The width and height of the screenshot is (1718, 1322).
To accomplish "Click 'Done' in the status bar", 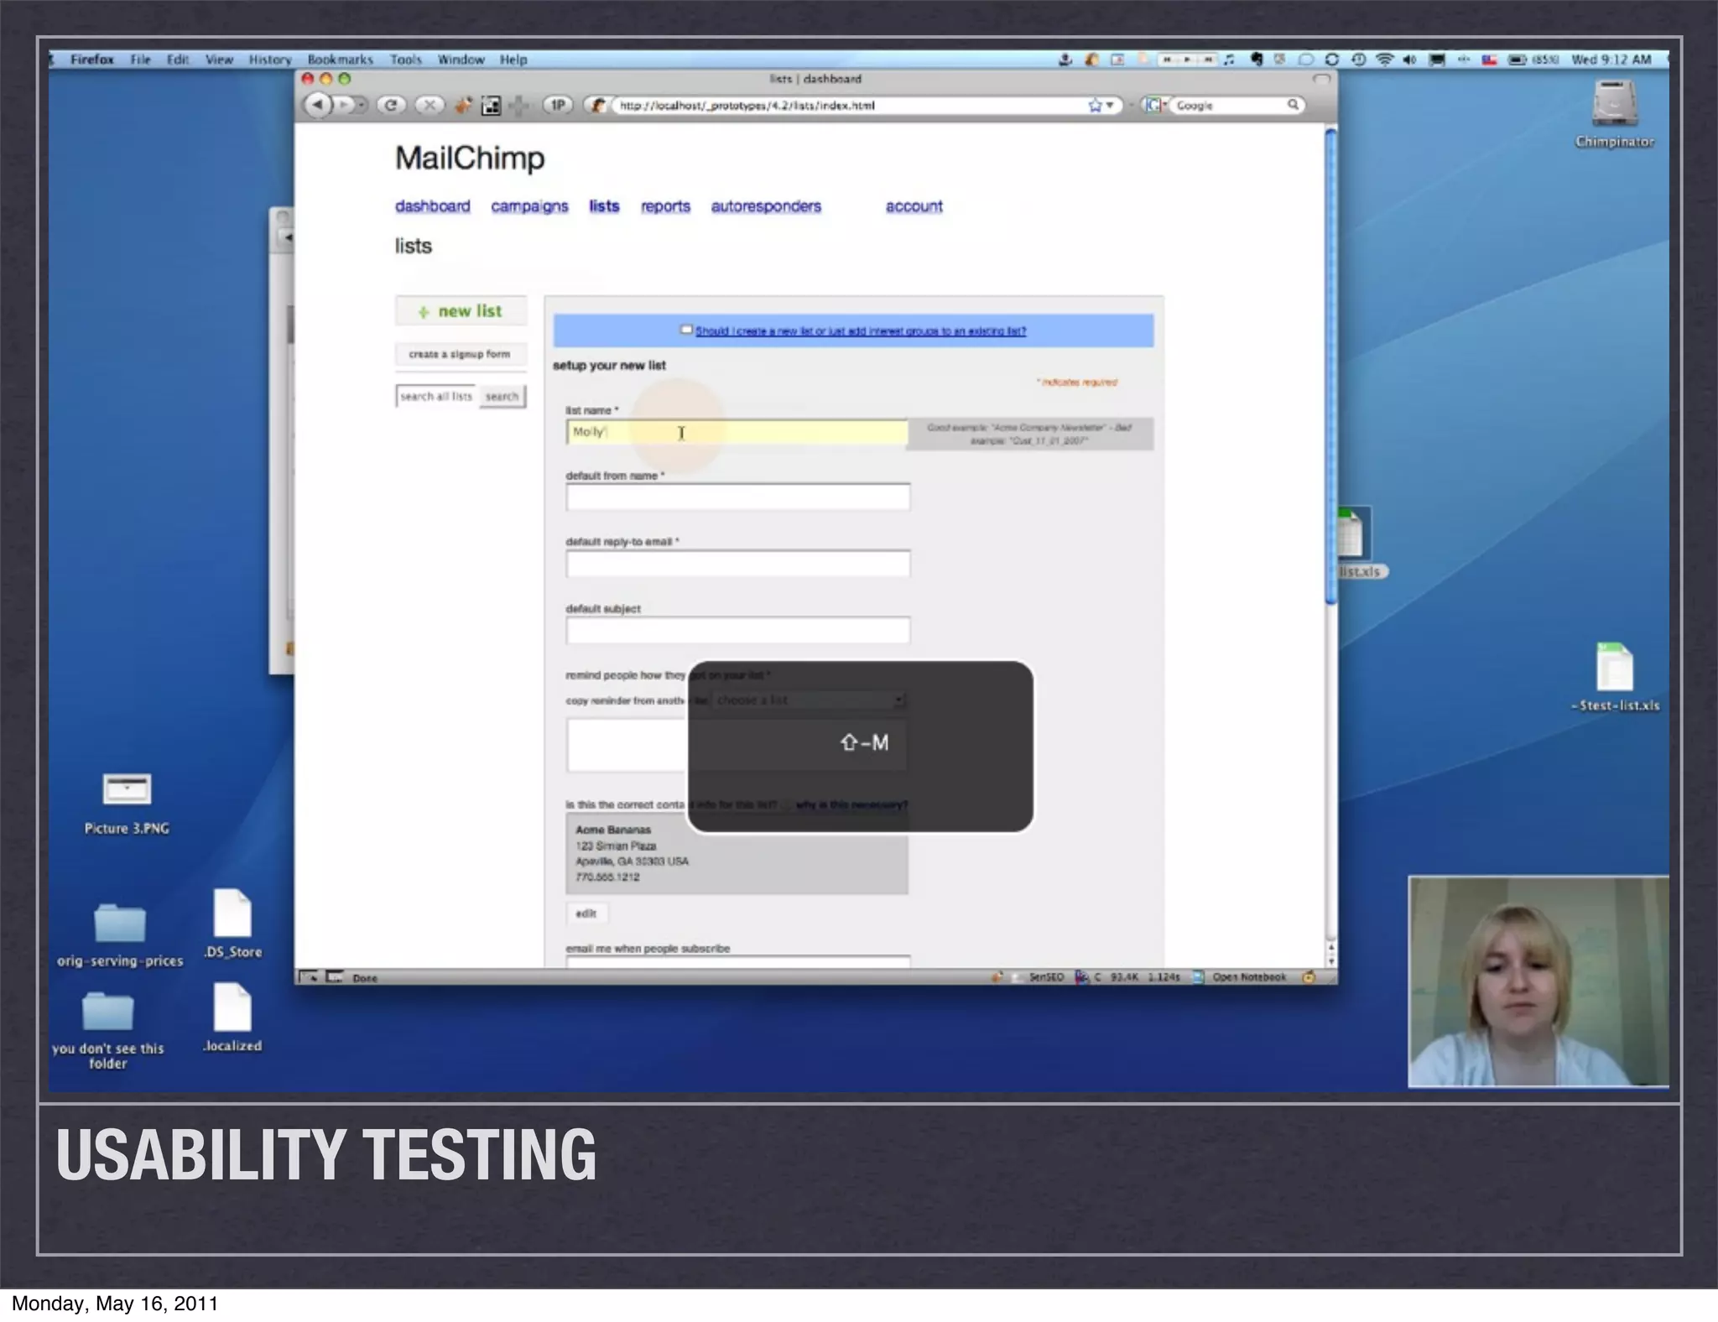I will click(x=365, y=978).
